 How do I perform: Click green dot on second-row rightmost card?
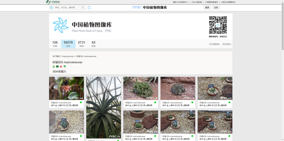pos(229,136)
